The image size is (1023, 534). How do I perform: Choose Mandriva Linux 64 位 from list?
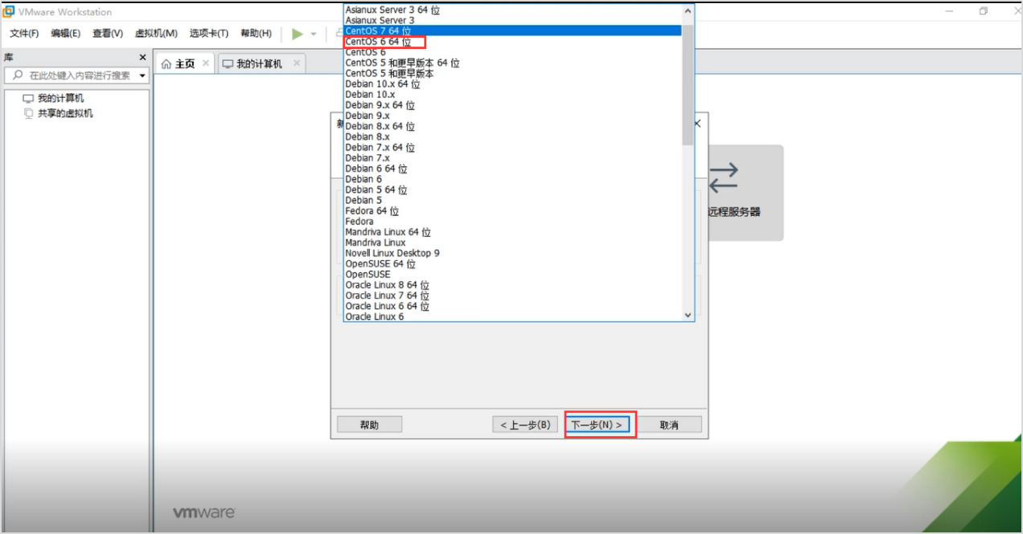[x=512, y=232]
